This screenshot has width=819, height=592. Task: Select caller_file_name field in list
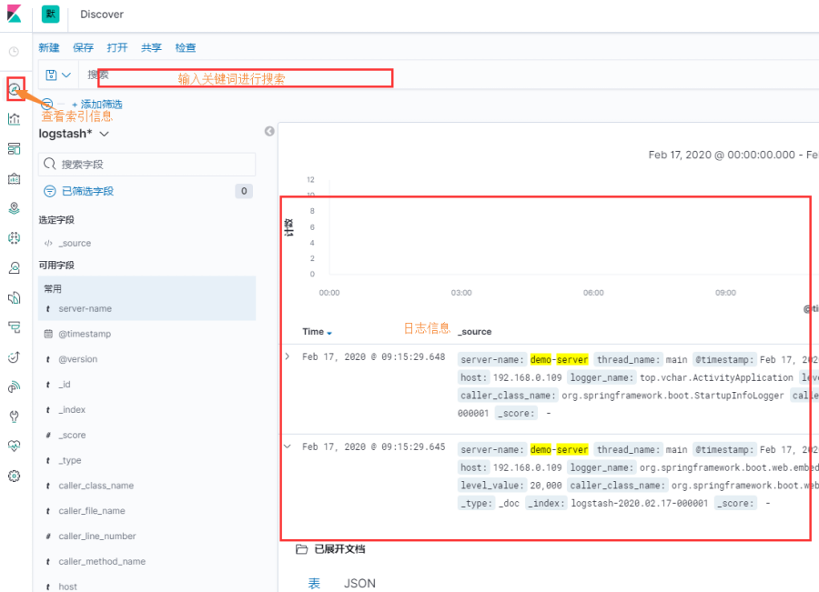tap(92, 510)
